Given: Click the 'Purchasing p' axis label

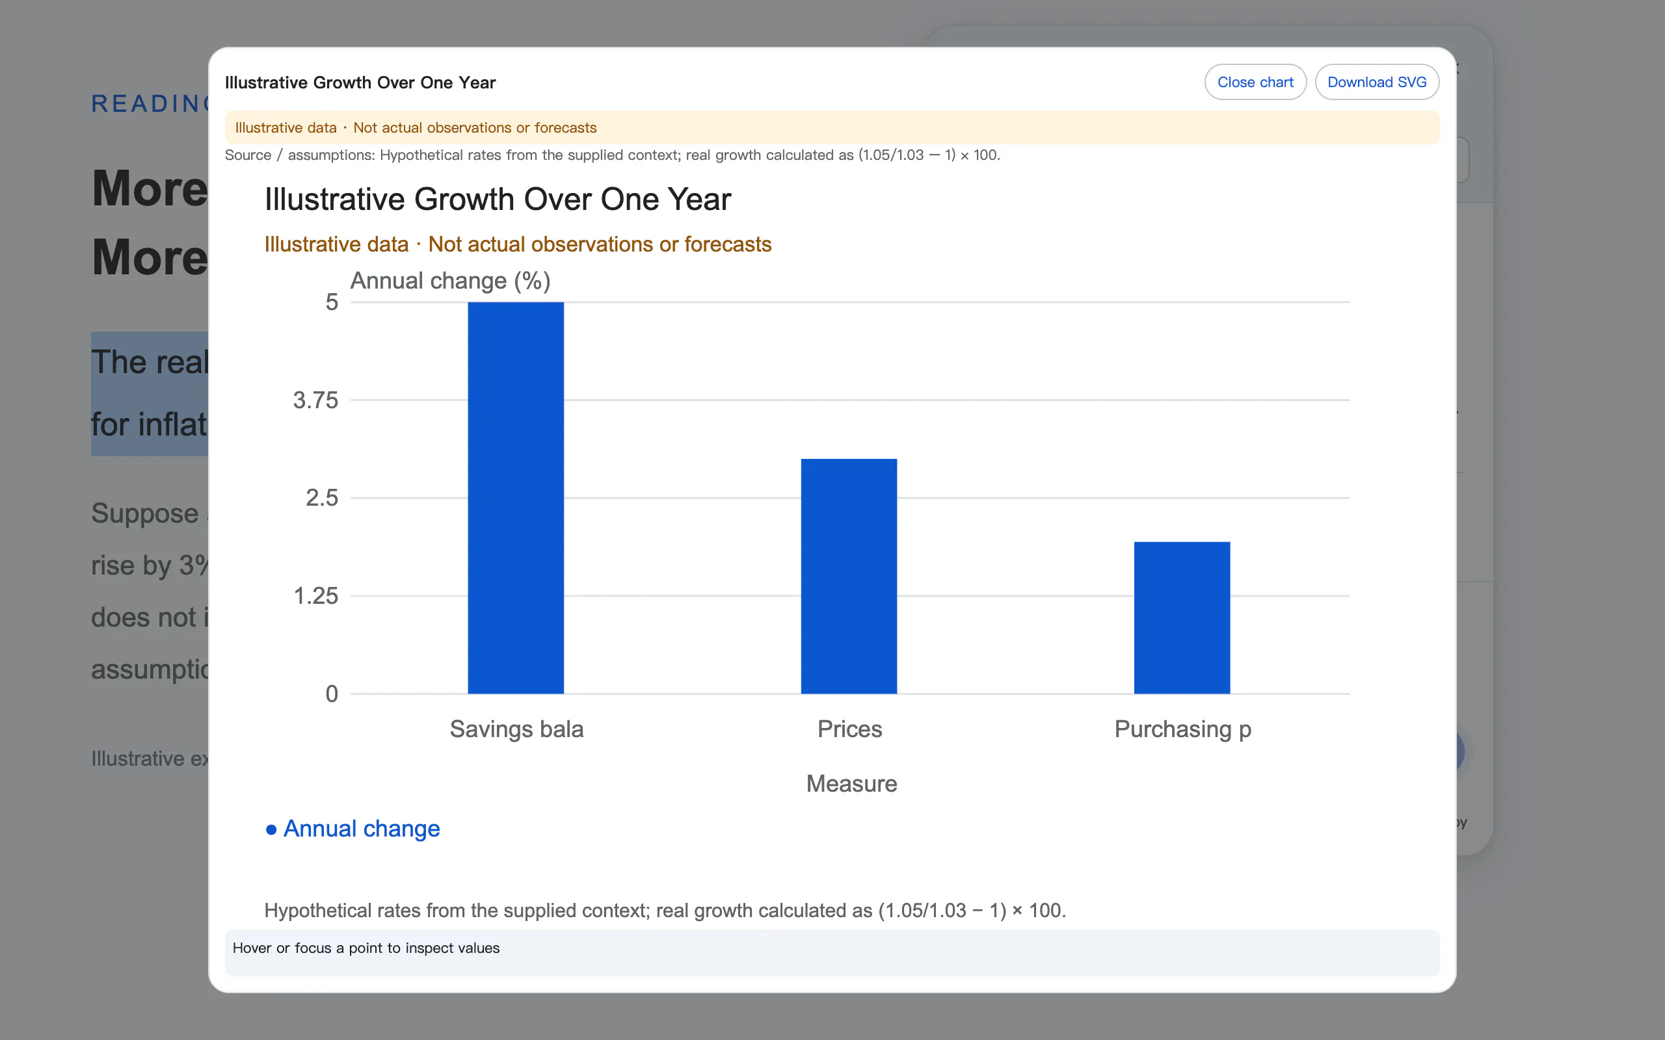Looking at the screenshot, I should pos(1182,729).
